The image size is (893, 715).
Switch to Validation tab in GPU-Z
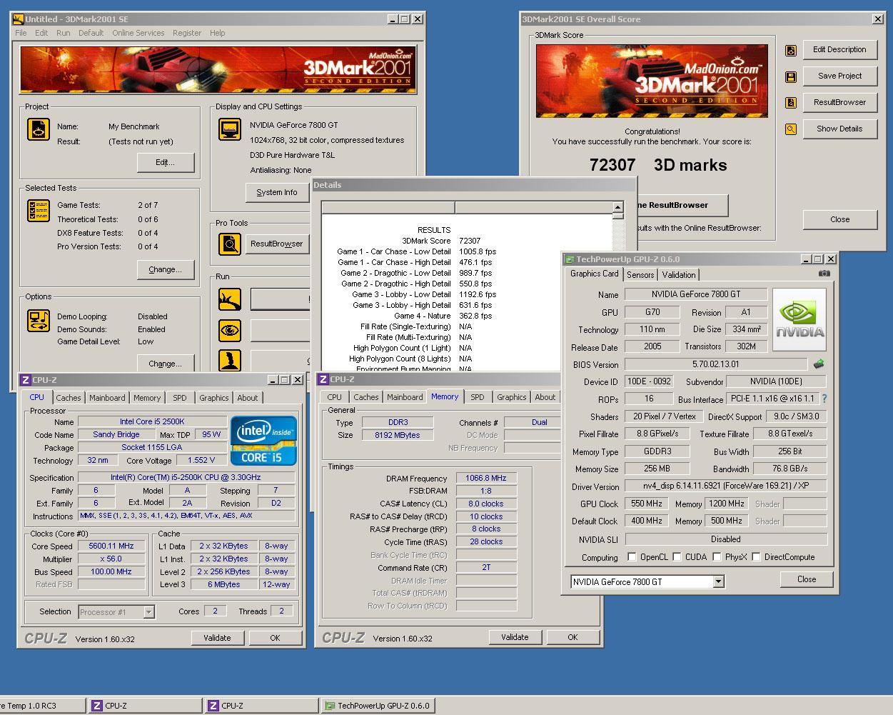679,275
